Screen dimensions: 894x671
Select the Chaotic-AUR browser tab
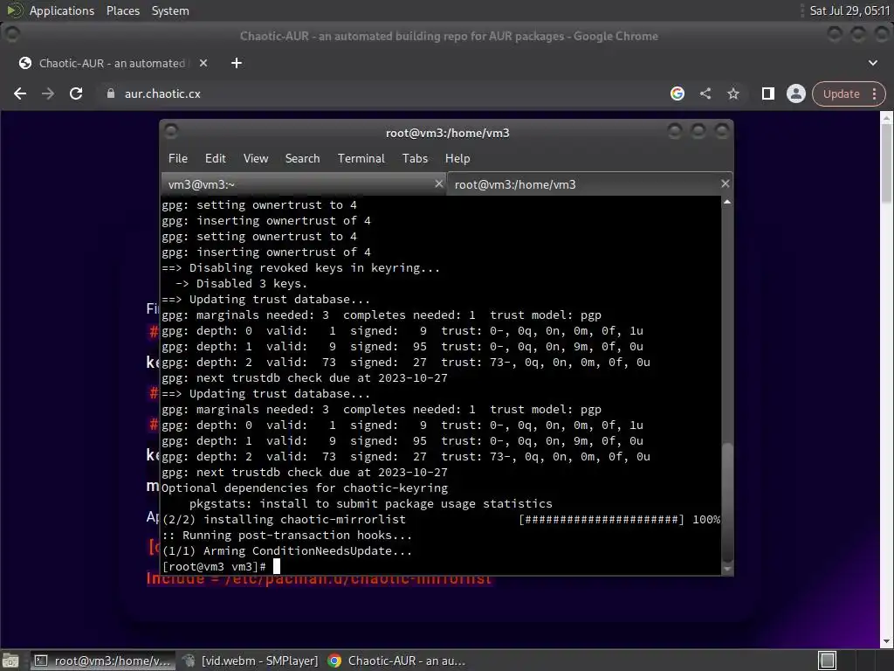[x=113, y=63]
